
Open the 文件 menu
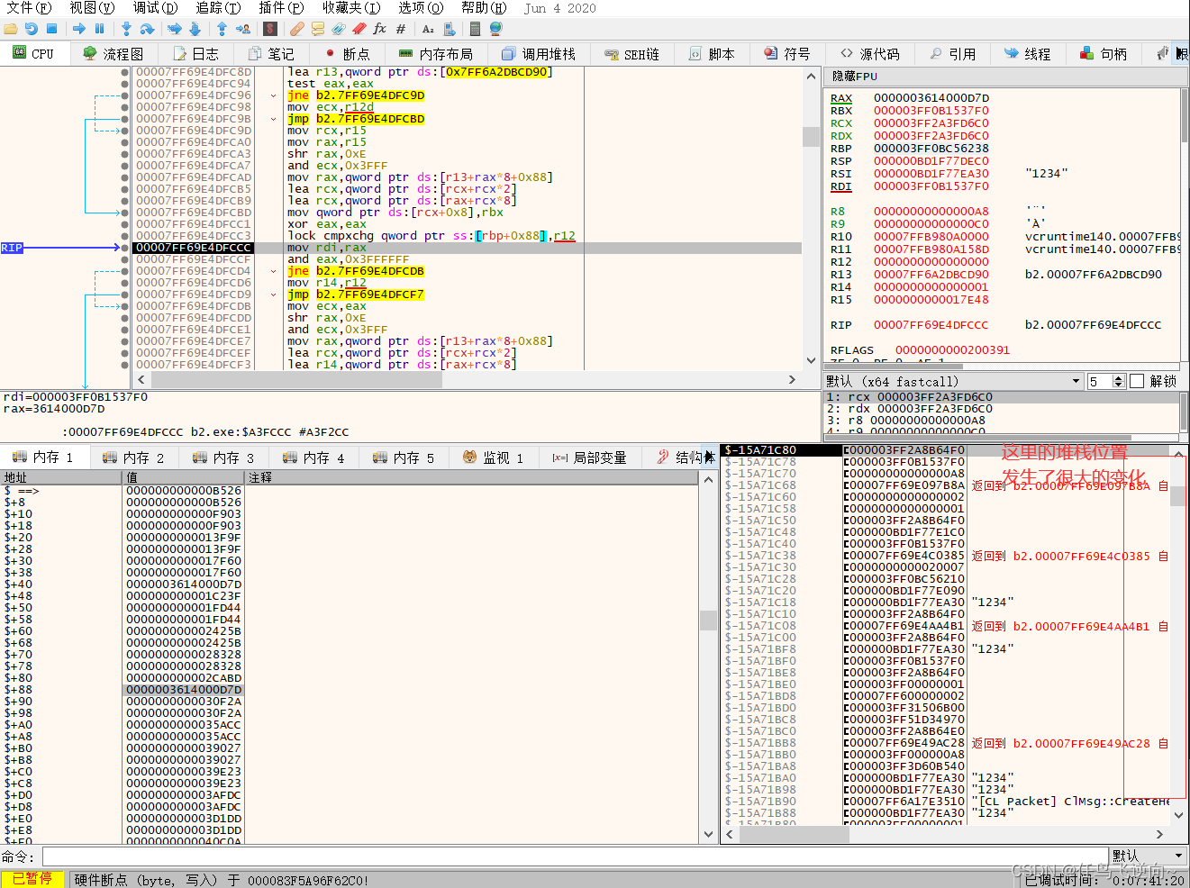(29, 8)
